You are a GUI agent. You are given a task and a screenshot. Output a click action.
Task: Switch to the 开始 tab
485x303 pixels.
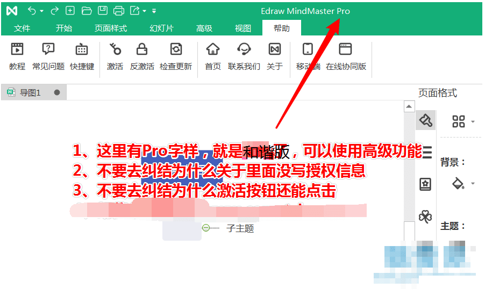point(64,28)
